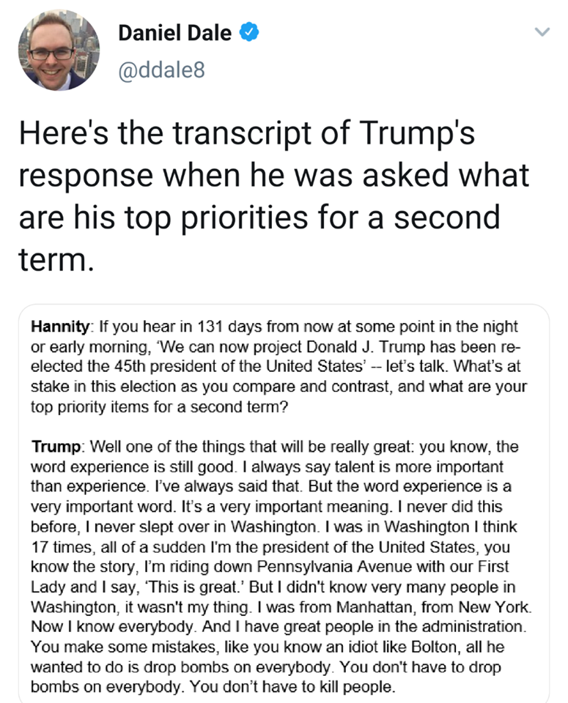Viewport: 568px width, 703px height.
Task: Expand the tweet options chevron
Action: pos(542,31)
